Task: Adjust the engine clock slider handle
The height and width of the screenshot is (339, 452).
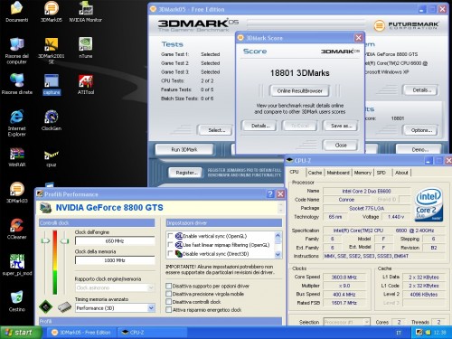Action: (45, 240)
